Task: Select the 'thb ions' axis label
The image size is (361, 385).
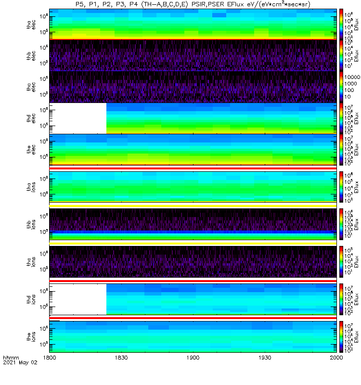Action: click(x=31, y=224)
